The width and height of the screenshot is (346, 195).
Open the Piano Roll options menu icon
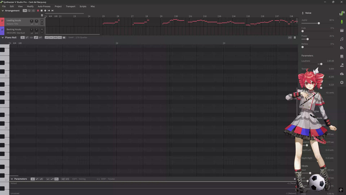pos(295,38)
